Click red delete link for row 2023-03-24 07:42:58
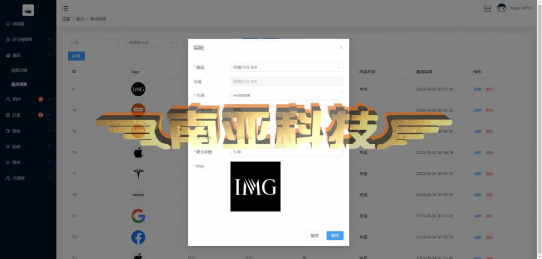Viewport: 542px width, 259px height. (490, 237)
